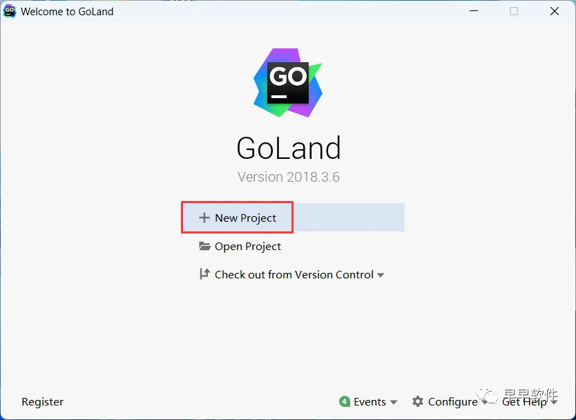Choose the Open Project text
Screen dimensions: 576x420
[x=247, y=246]
